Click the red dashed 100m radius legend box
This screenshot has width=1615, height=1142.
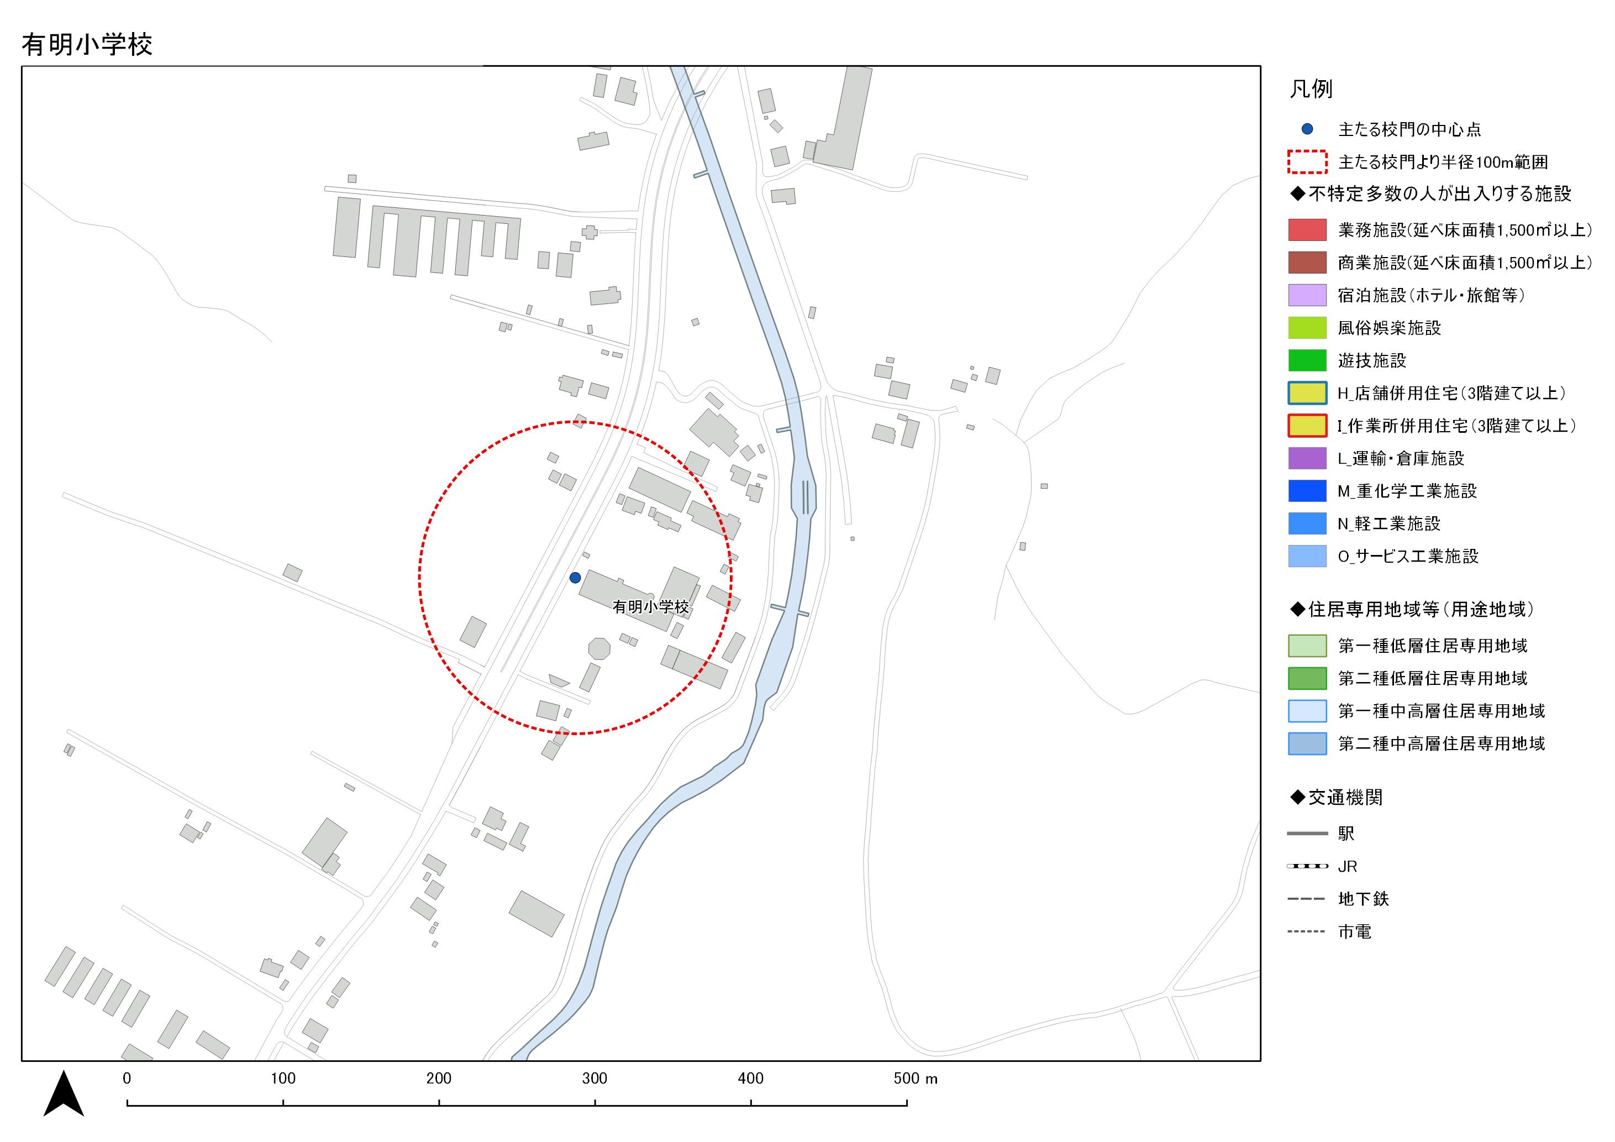pyautogui.click(x=1308, y=162)
